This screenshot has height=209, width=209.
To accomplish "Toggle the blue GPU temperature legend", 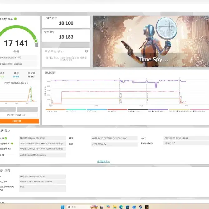I will [x=97, y=110].
